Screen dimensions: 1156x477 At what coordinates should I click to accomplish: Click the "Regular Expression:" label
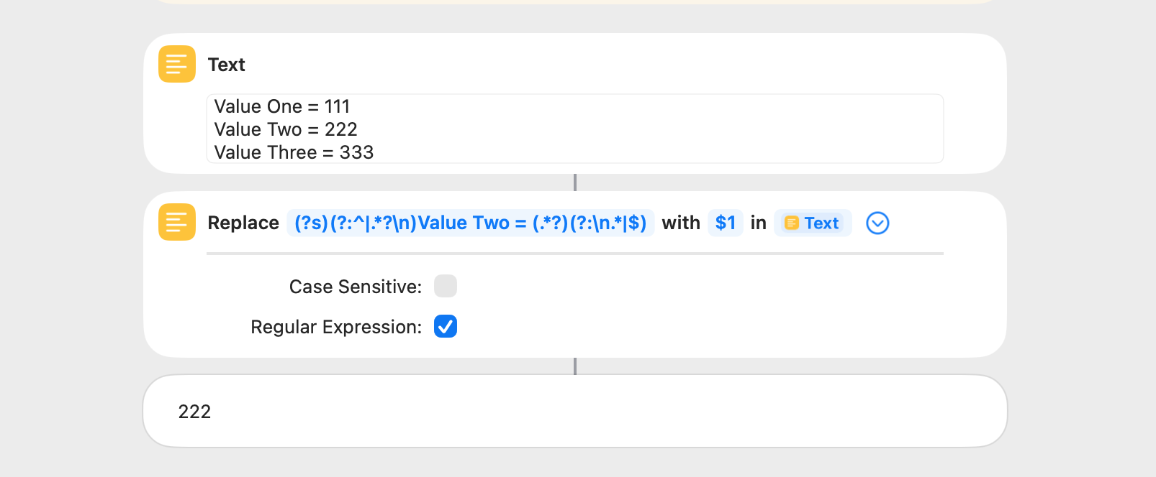click(336, 327)
